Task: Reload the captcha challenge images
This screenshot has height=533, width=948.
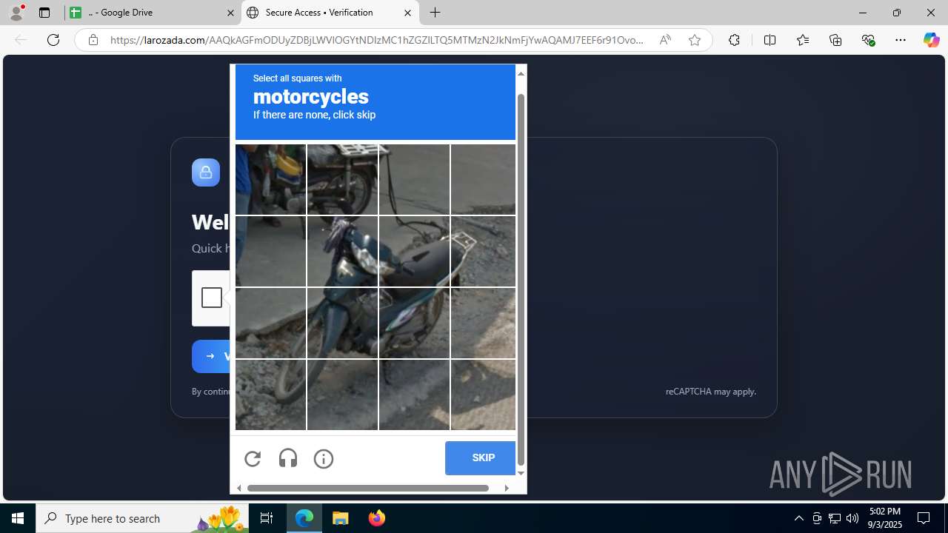Action: (253, 459)
